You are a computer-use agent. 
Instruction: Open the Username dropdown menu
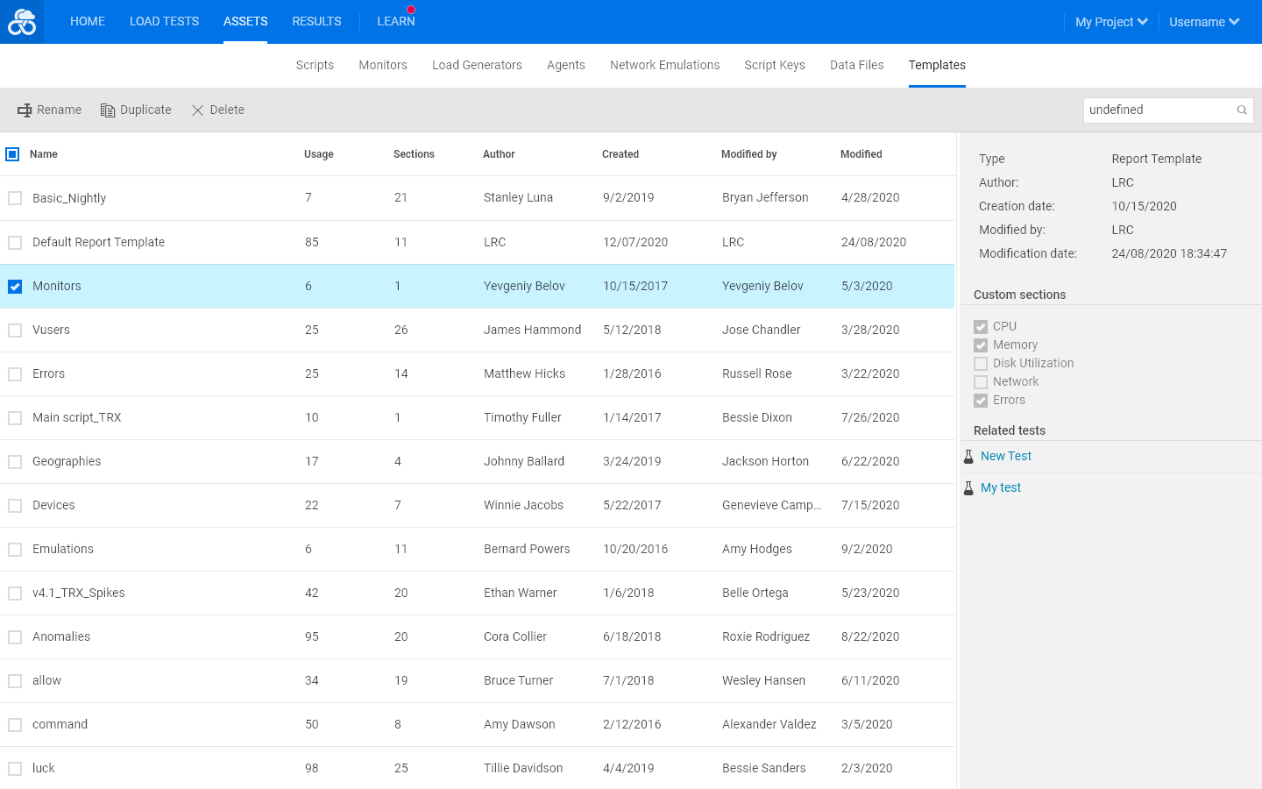pyautogui.click(x=1204, y=22)
